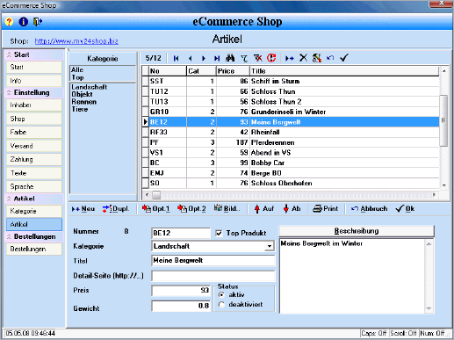Select Landschaft category in list
This screenshot has width=454, height=340.
(90, 87)
